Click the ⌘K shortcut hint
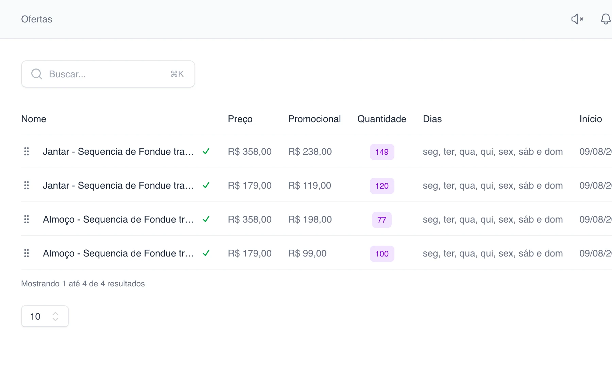 tap(177, 74)
